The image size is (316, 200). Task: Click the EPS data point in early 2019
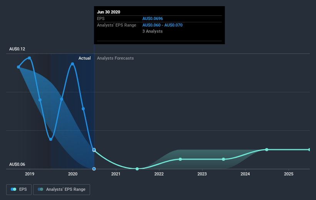point(40,100)
